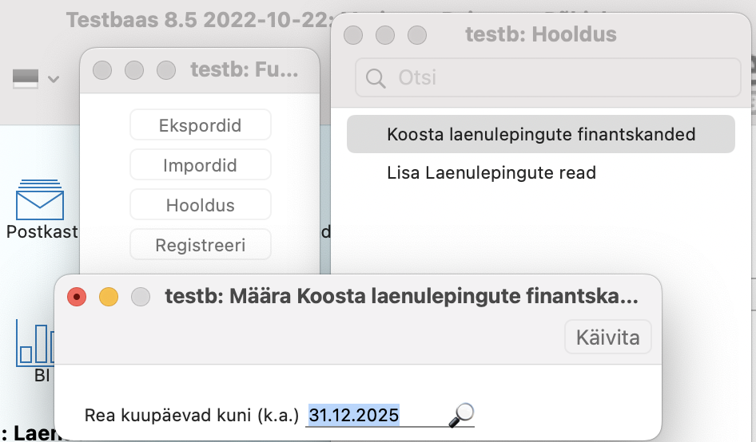Open the Postkast mailbox icon
This screenshot has width=756, height=442.
pyautogui.click(x=40, y=201)
